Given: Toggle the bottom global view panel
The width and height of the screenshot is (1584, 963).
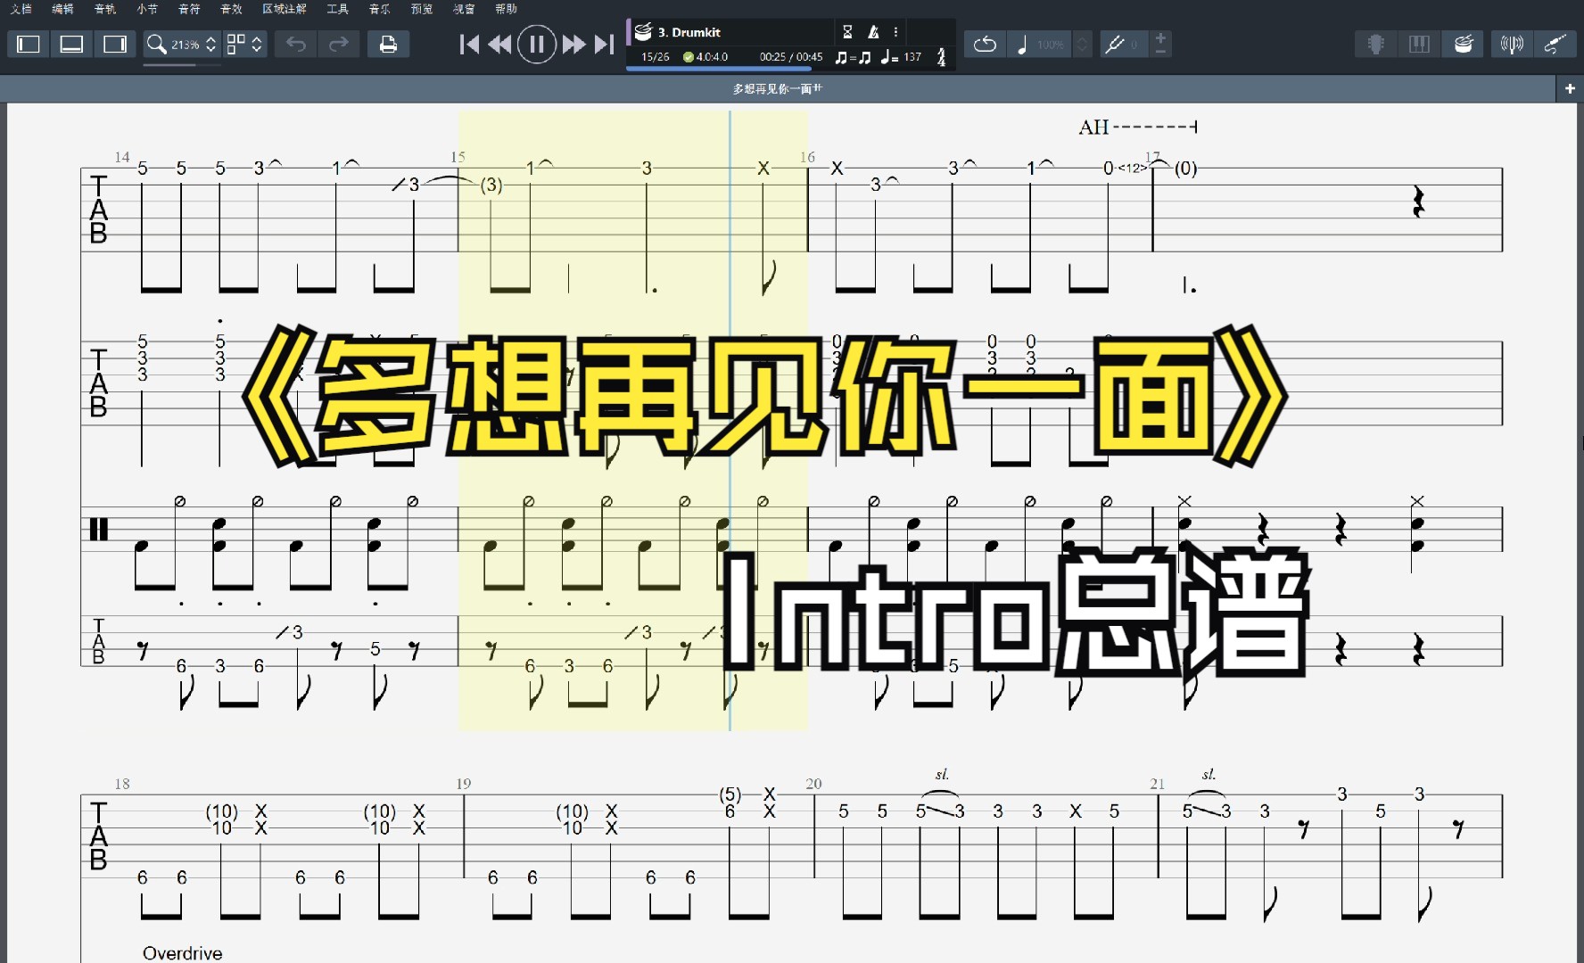Looking at the screenshot, I should [71, 44].
